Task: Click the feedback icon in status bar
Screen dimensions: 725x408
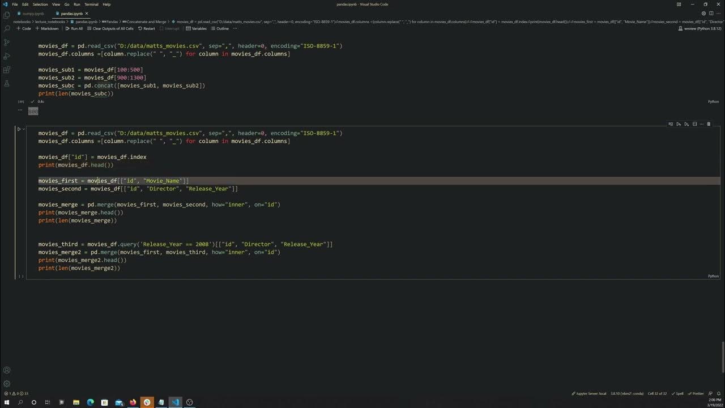Action: pyautogui.click(x=711, y=393)
